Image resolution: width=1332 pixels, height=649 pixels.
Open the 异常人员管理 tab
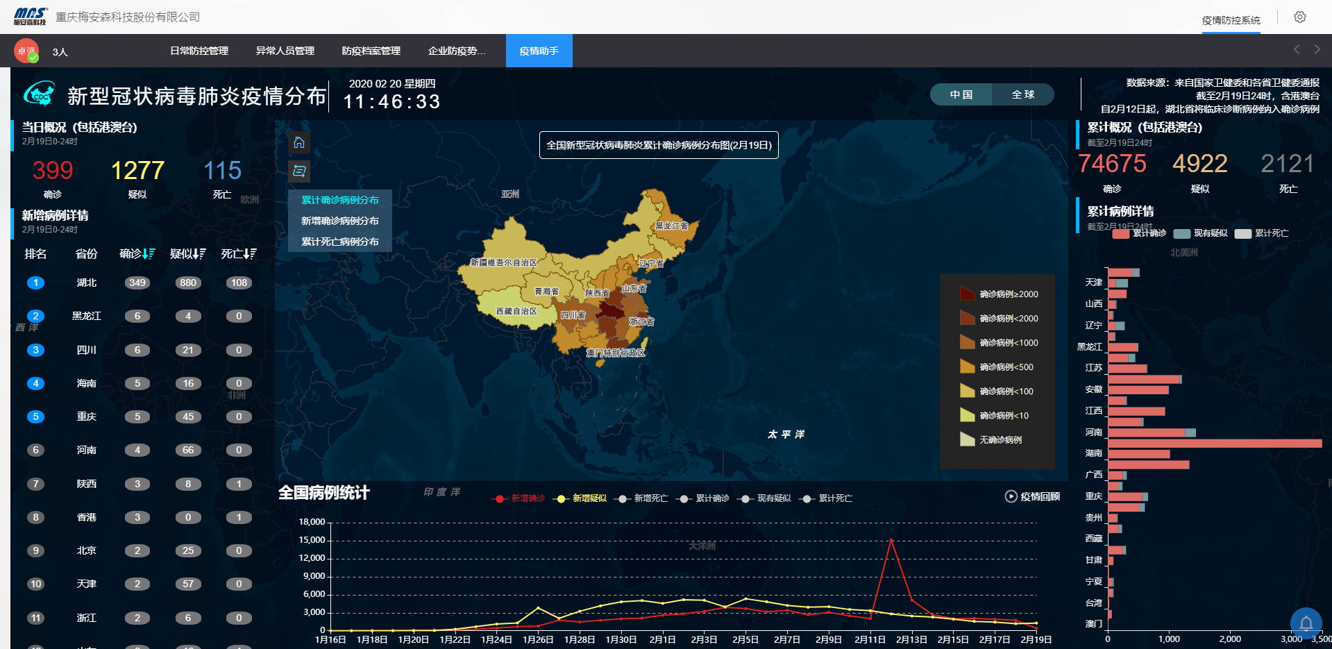(285, 51)
